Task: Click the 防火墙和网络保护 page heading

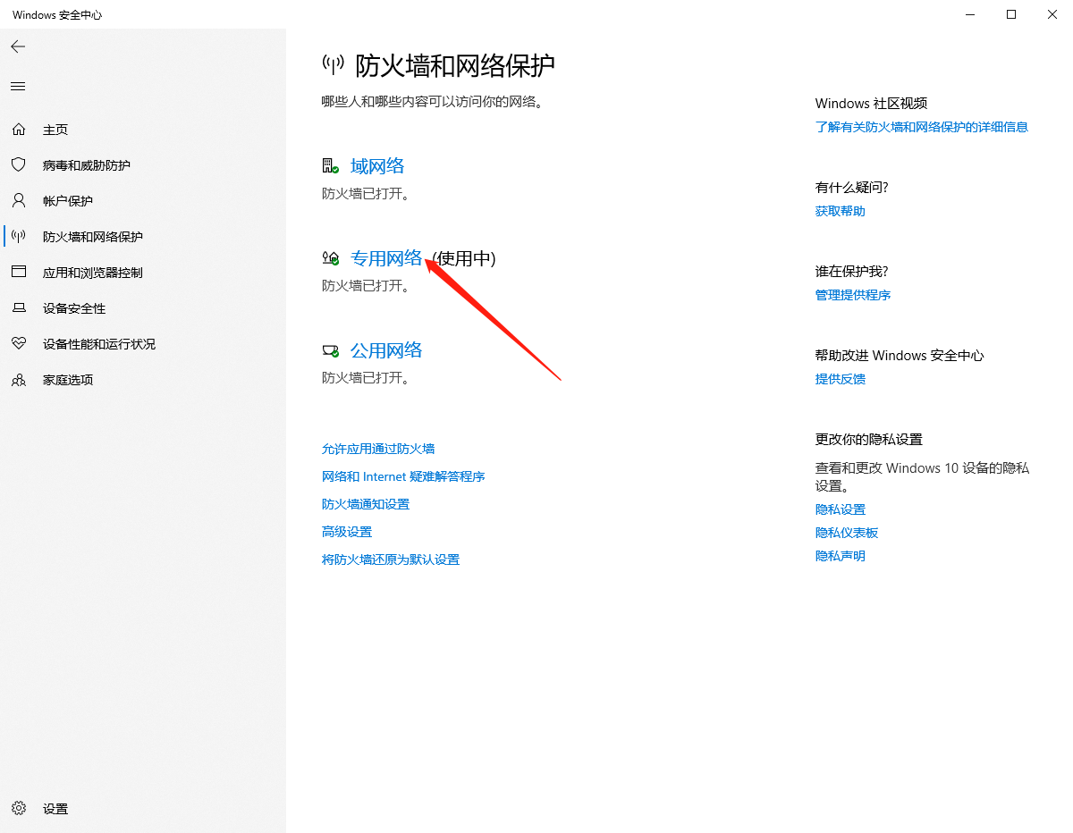Action: [x=455, y=65]
